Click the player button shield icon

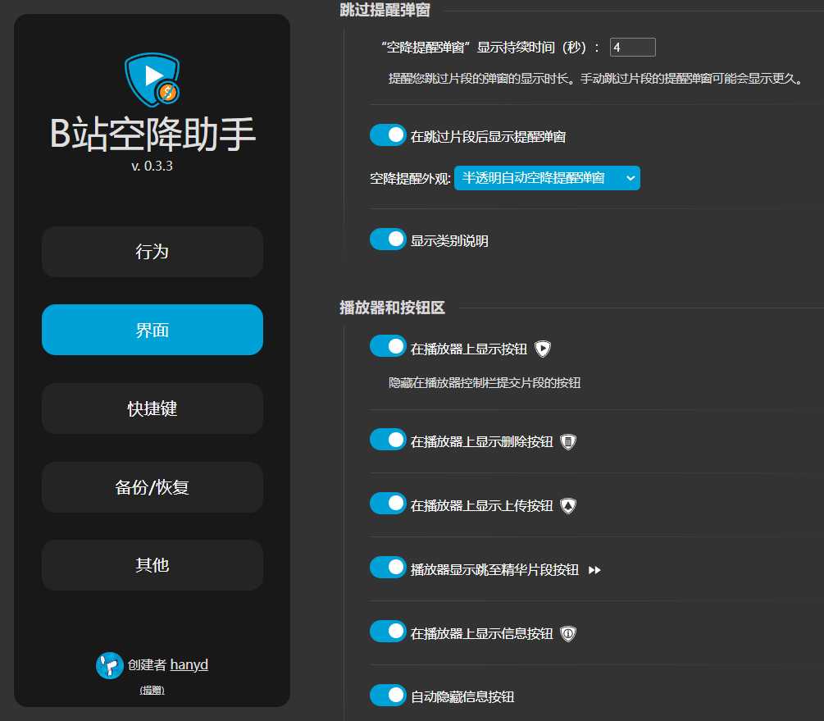tap(543, 349)
